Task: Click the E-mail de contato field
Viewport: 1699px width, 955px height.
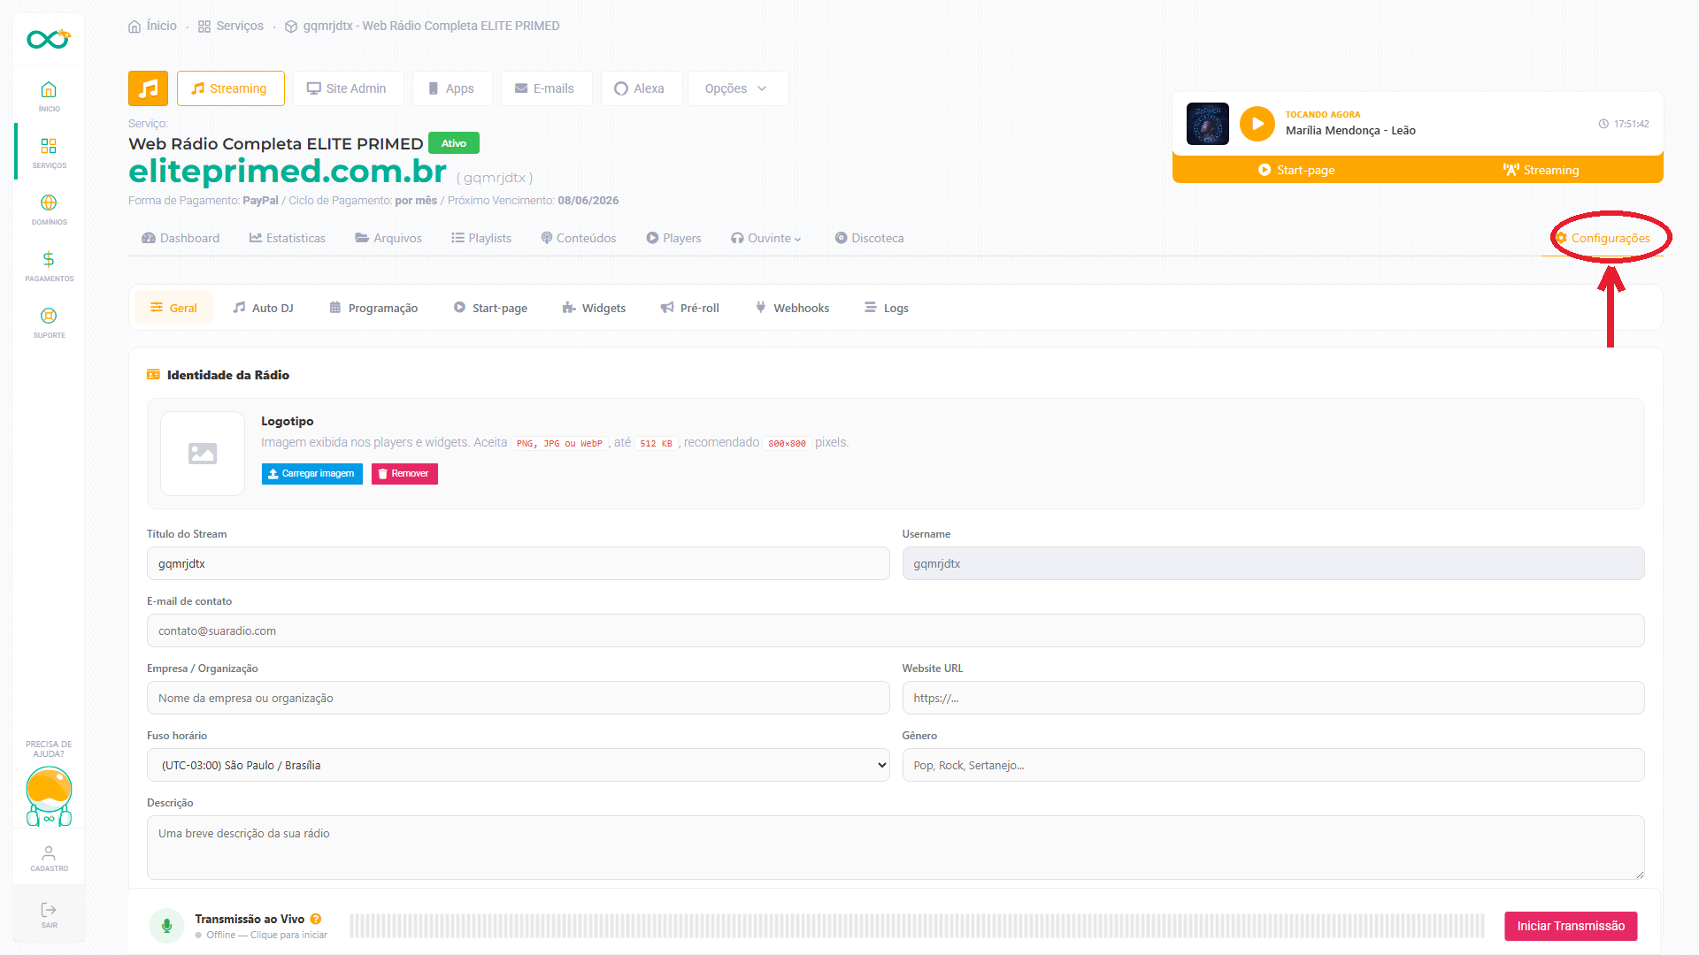Action: [x=896, y=630]
